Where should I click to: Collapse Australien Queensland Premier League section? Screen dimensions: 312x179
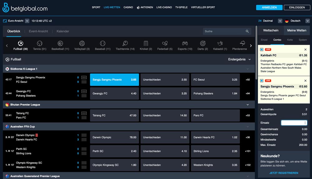tap(248, 176)
